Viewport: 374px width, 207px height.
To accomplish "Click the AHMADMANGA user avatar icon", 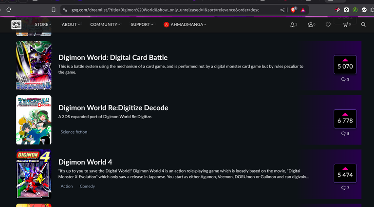I will (166, 24).
